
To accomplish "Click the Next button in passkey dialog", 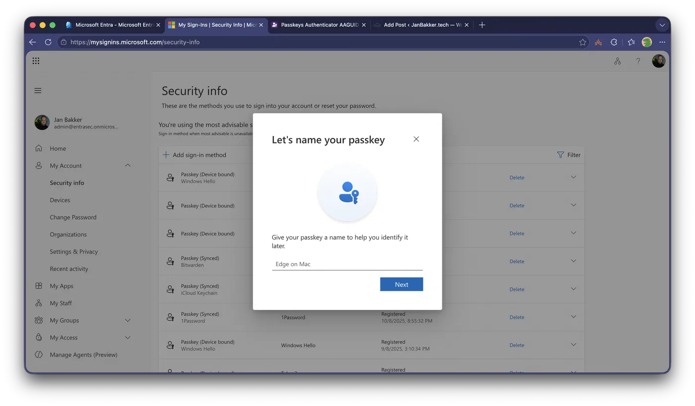I will [402, 285].
